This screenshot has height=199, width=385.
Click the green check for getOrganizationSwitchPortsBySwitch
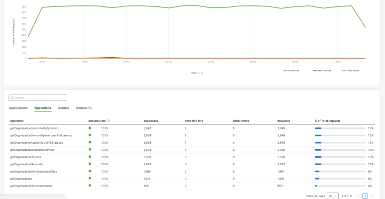90,128
